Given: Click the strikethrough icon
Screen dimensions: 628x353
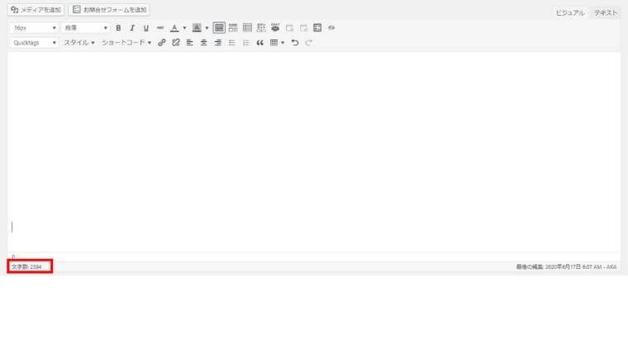Looking at the screenshot, I should 160,27.
